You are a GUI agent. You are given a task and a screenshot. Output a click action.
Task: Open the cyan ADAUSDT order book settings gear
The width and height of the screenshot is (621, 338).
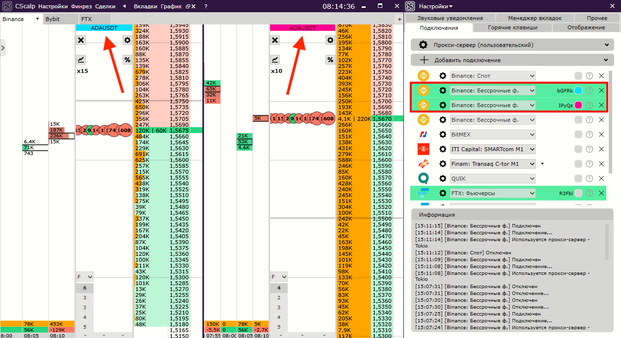point(127,40)
